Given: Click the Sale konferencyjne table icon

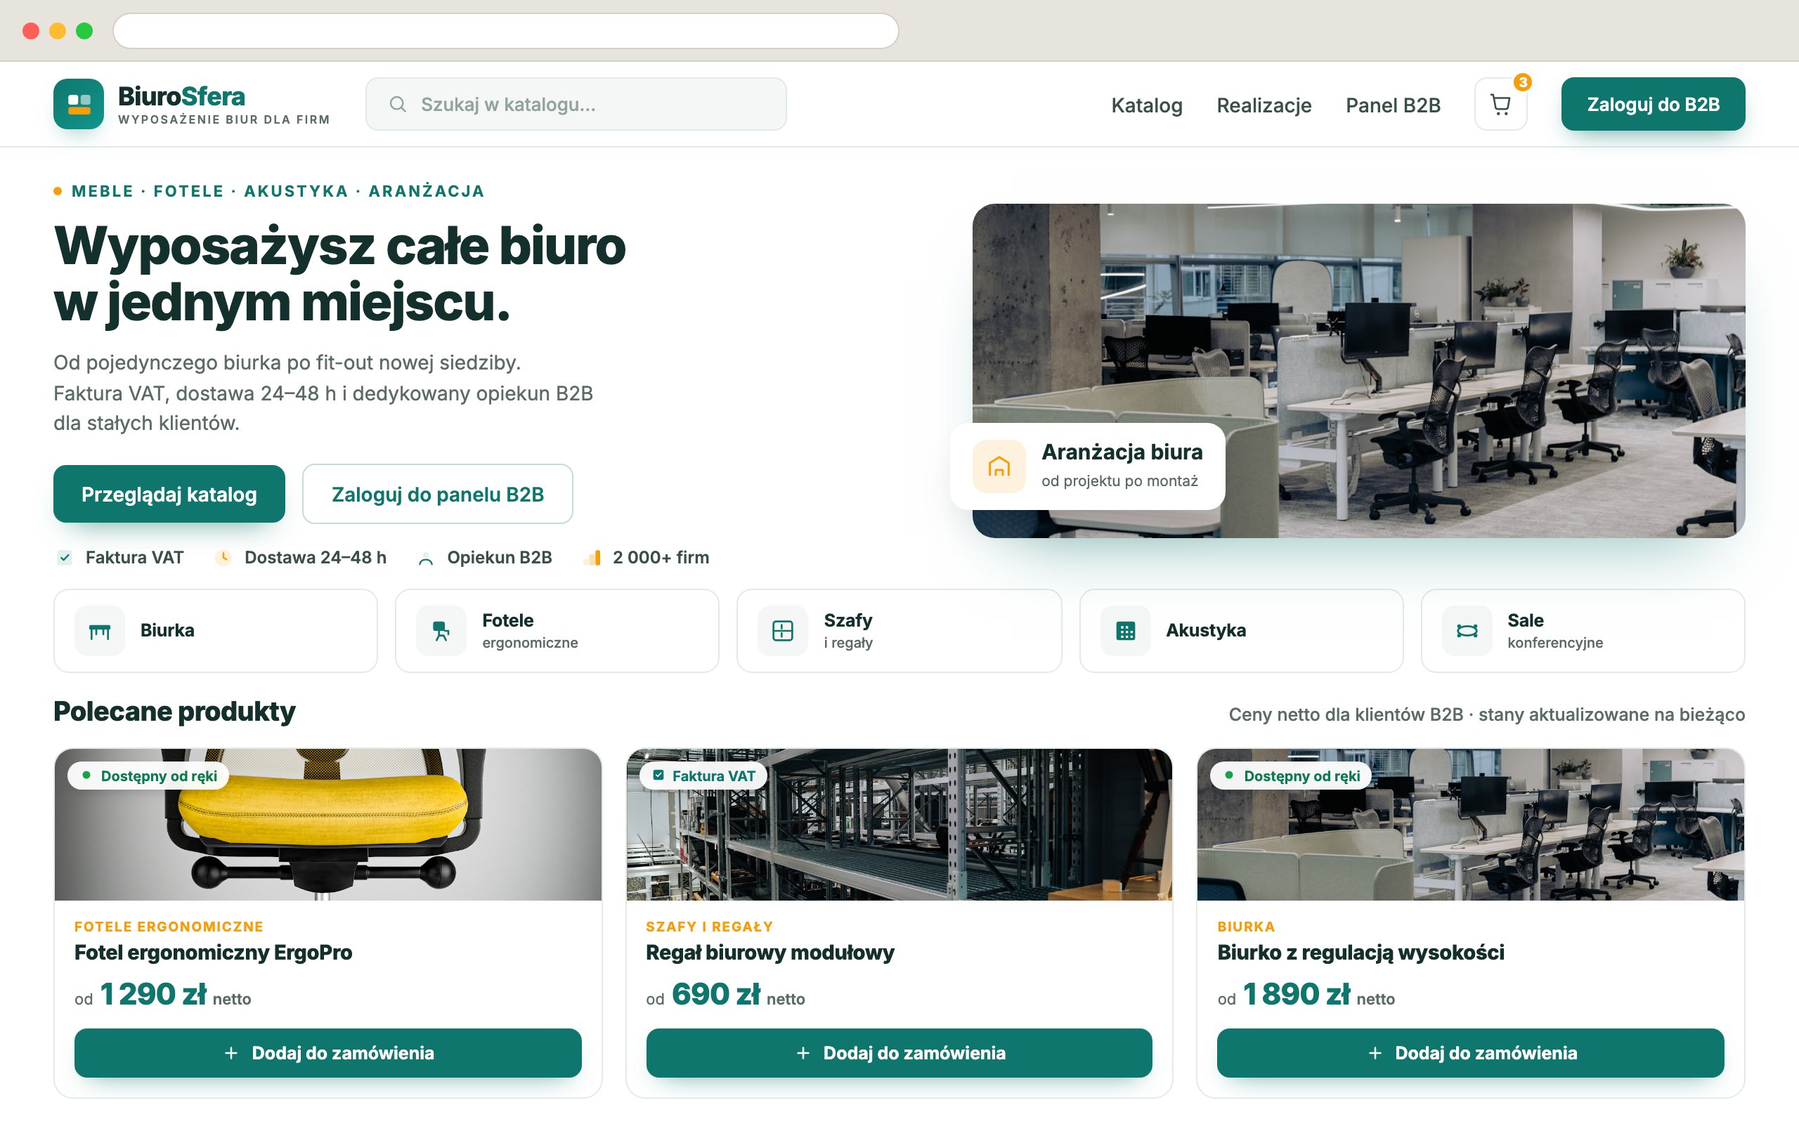Looking at the screenshot, I should (1467, 631).
